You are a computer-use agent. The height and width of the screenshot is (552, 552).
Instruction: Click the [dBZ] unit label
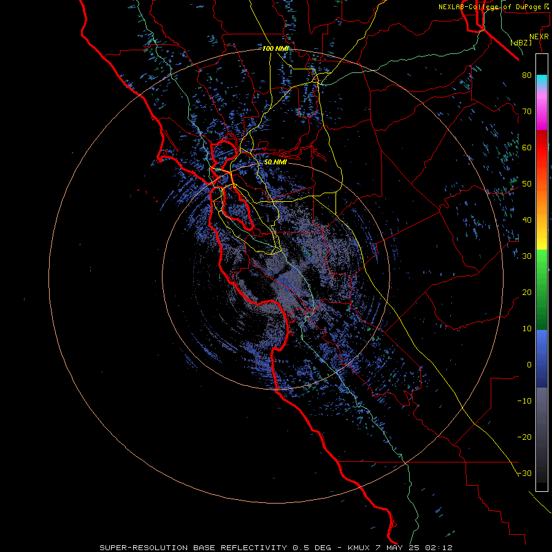[x=521, y=43]
